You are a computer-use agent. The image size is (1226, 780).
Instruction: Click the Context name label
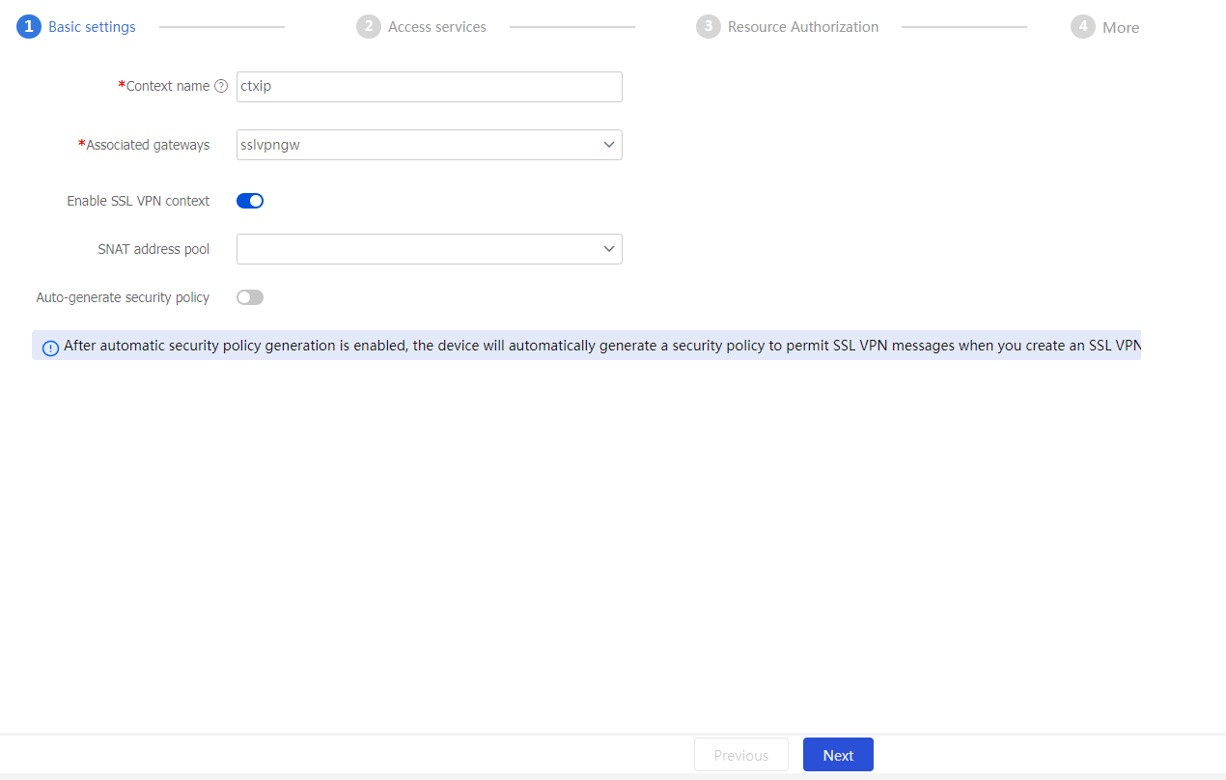click(168, 86)
